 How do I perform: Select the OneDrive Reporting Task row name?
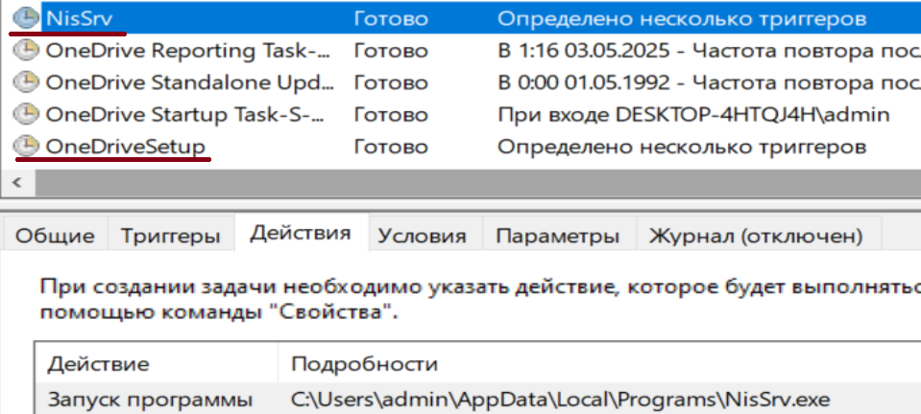click(188, 51)
